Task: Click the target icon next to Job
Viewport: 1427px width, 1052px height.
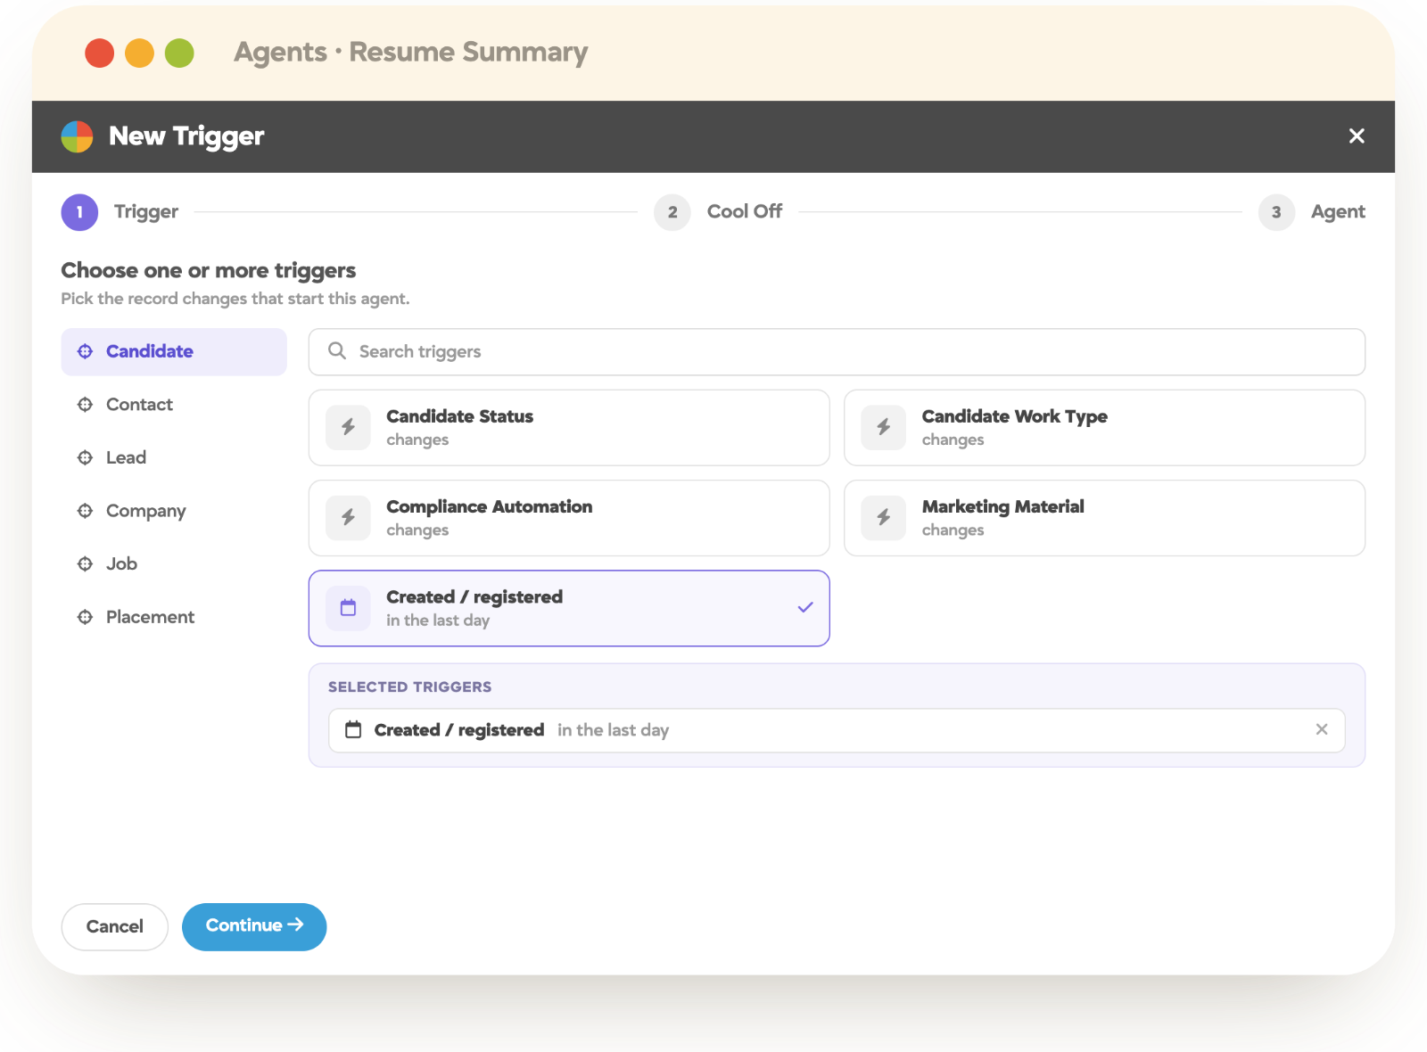Action: pyautogui.click(x=85, y=563)
